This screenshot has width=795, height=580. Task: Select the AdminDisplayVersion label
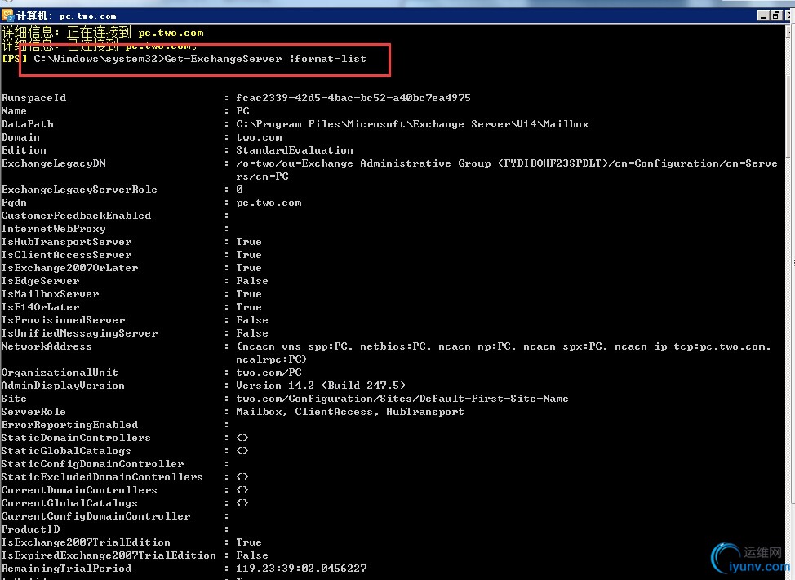[x=63, y=386]
